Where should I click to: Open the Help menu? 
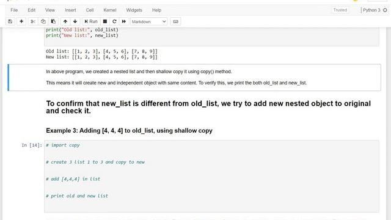coord(156,10)
